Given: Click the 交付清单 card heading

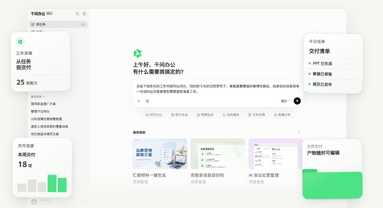Looking at the screenshot, I should pyautogui.click(x=319, y=51).
